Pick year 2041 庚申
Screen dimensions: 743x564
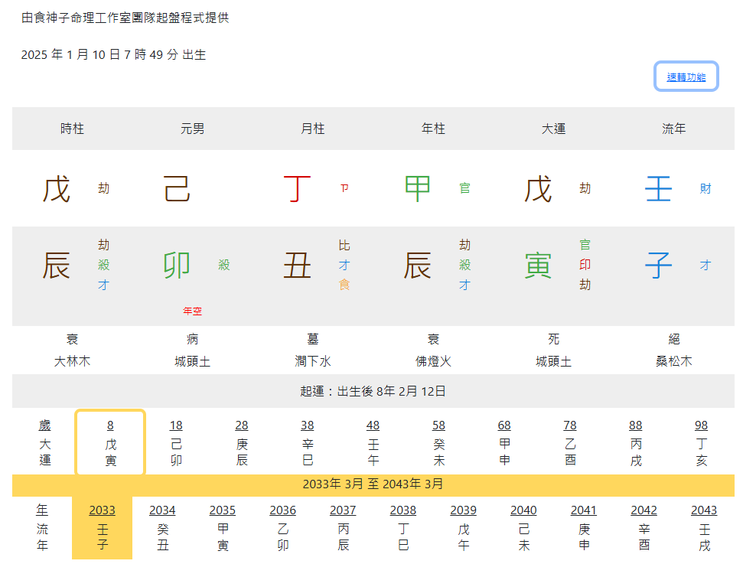(x=584, y=528)
